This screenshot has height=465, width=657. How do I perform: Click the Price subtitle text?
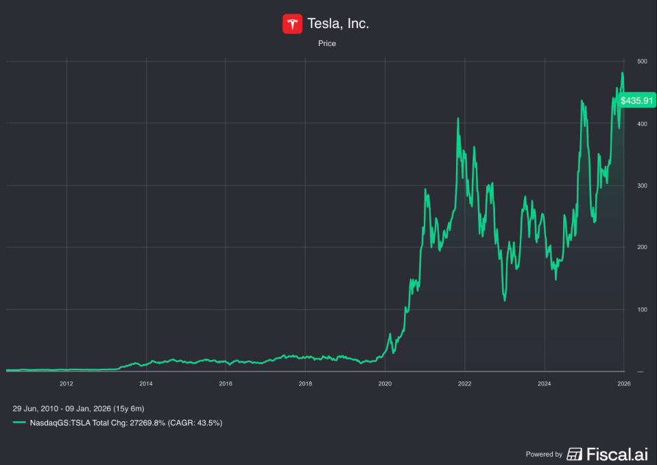click(x=327, y=44)
